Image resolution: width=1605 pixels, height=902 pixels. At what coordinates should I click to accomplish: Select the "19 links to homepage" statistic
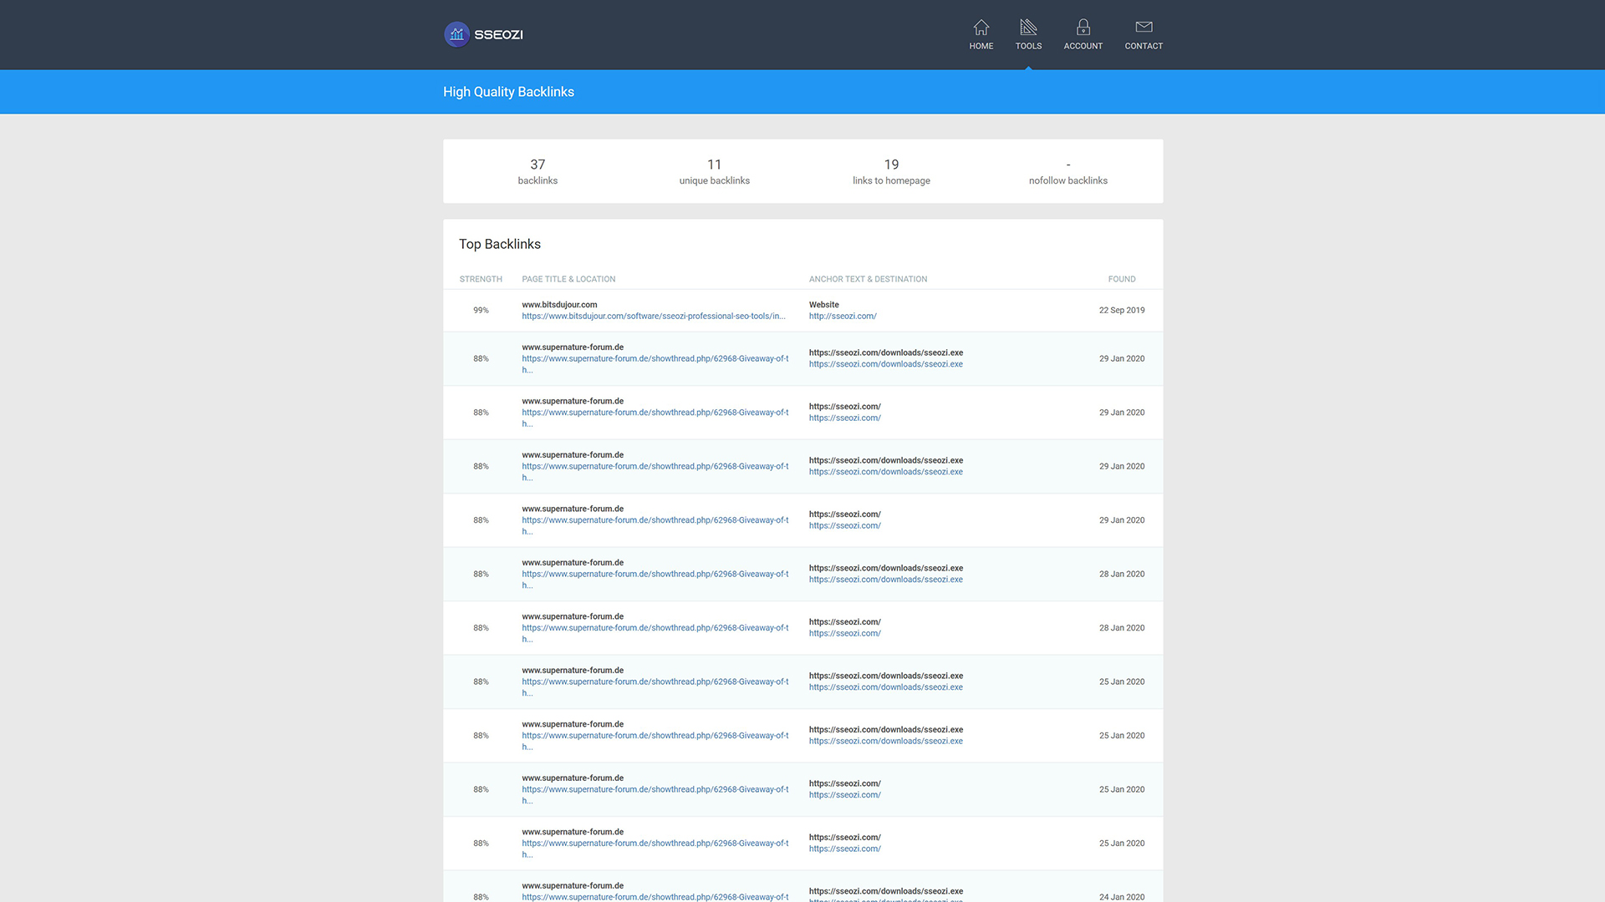click(891, 171)
